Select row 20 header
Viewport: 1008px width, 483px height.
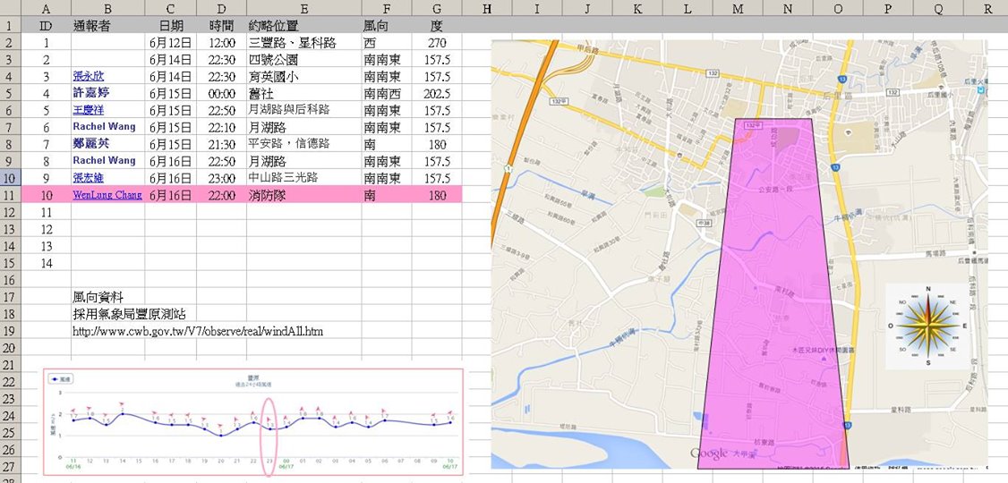10,348
